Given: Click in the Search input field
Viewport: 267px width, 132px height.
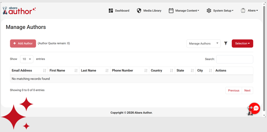Looking at the screenshot, I should 234,59.
